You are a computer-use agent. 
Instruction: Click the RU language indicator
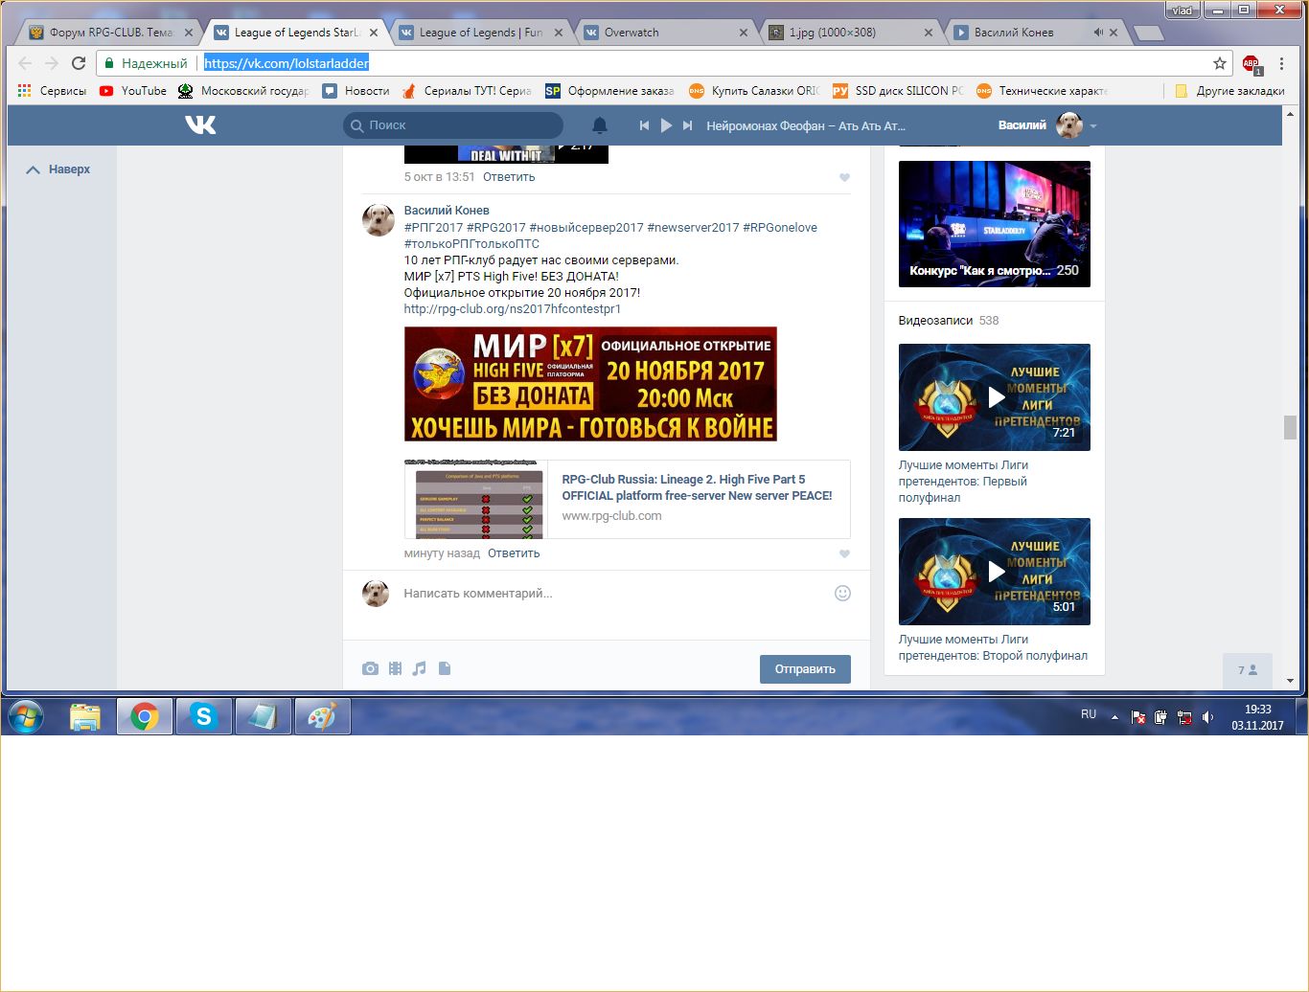click(1089, 714)
